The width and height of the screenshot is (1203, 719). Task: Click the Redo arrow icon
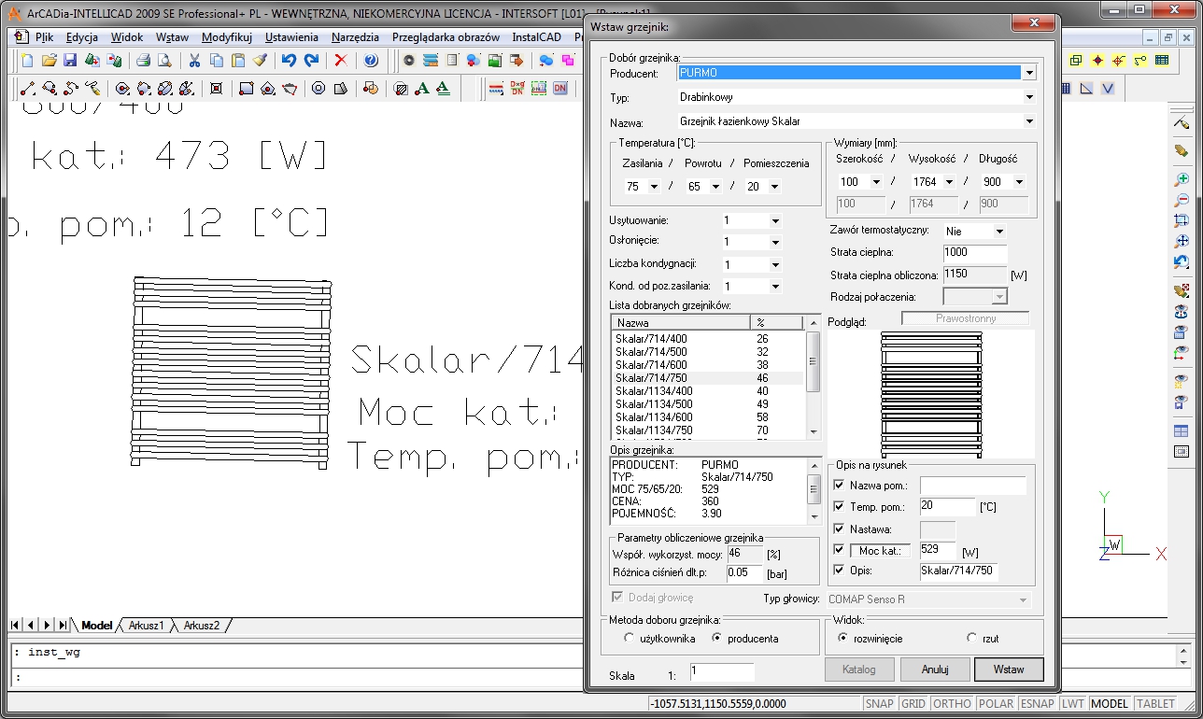click(x=311, y=61)
